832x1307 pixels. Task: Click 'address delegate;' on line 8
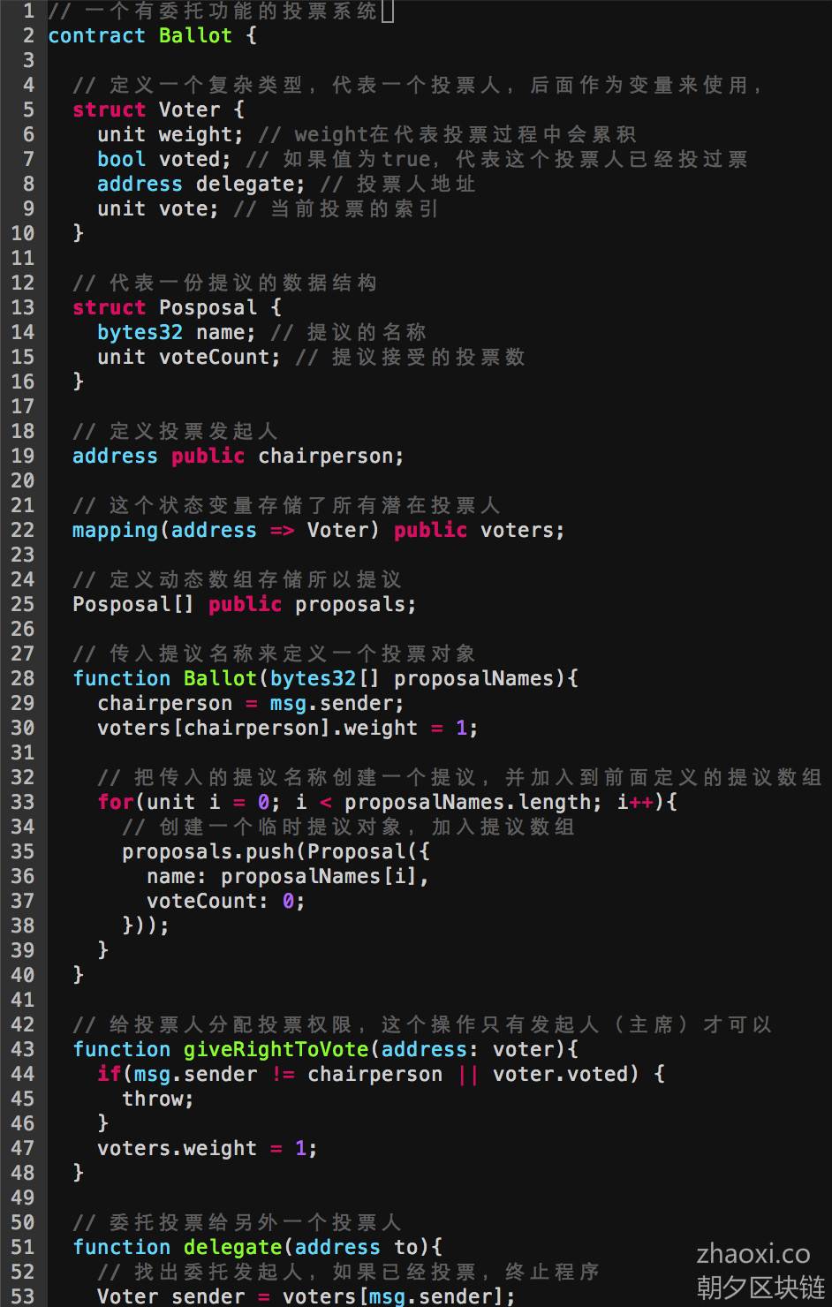[201, 184]
